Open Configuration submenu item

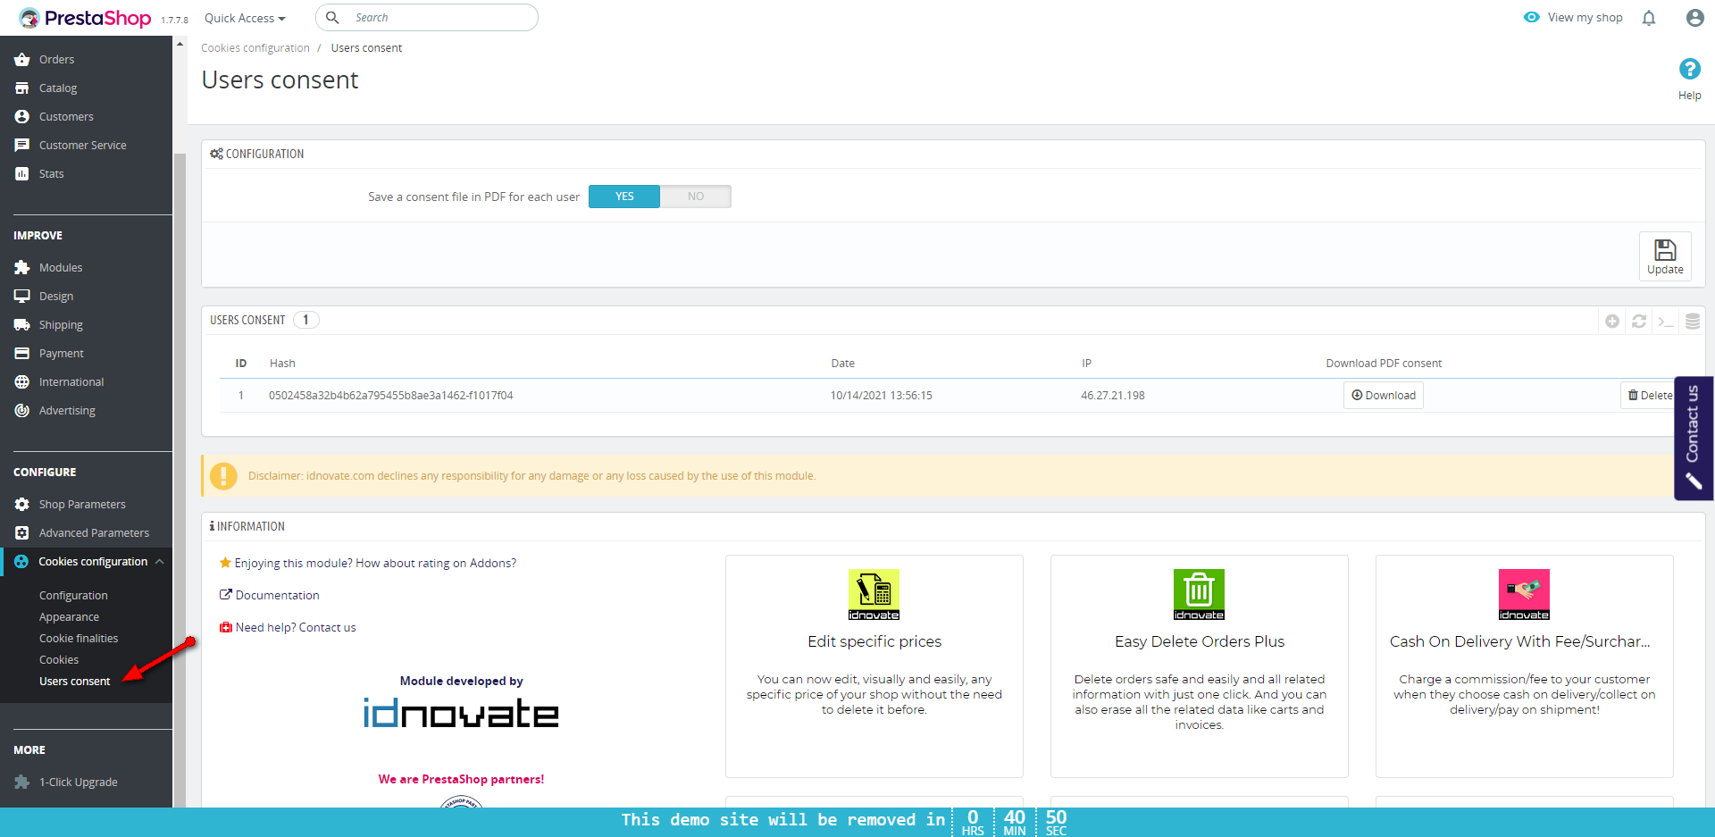click(x=73, y=596)
